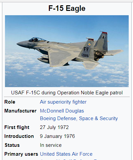Viewport: 133px width, 160px height.
Task: Click the F-15 Eagle infobox title
Action: [67, 8]
